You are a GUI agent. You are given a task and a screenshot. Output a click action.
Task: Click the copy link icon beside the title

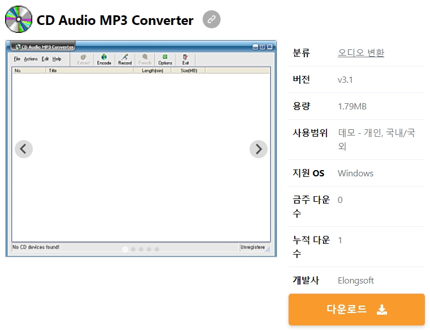(212, 19)
